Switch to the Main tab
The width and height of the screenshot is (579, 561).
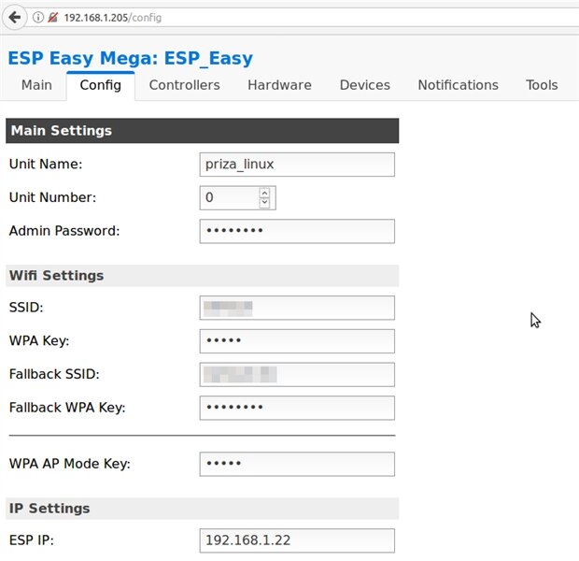pyautogui.click(x=36, y=85)
